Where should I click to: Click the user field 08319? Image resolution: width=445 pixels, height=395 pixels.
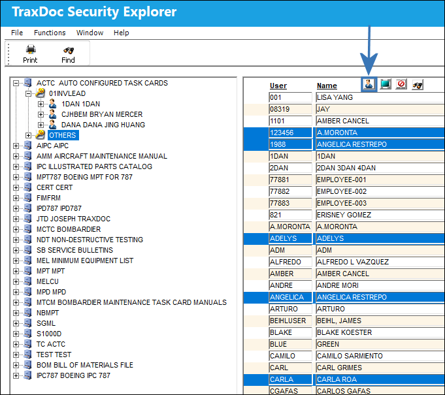tap(290, 109)
